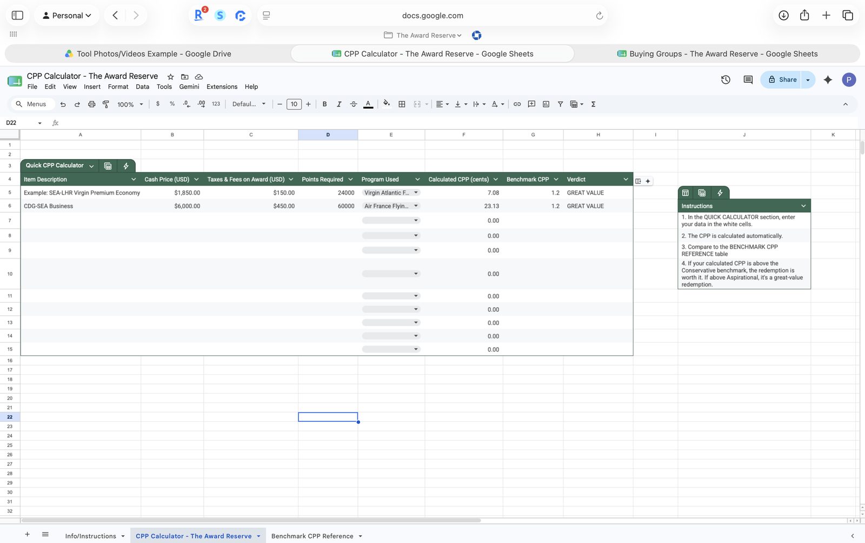Insert link using chain icon

517,104
